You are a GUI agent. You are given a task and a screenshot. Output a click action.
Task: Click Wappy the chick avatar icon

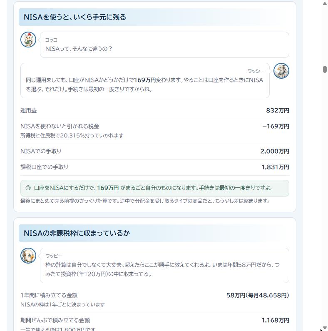pyautogui.click(x=28, y=256)
